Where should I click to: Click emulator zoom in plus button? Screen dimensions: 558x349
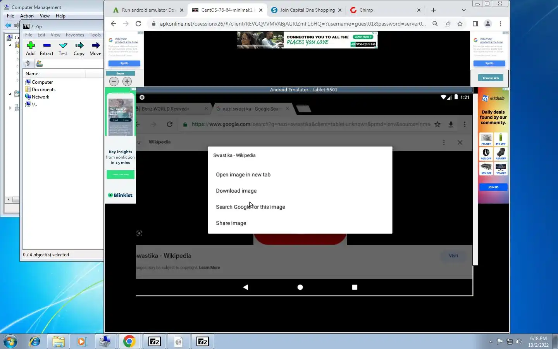tap(127, 81)
